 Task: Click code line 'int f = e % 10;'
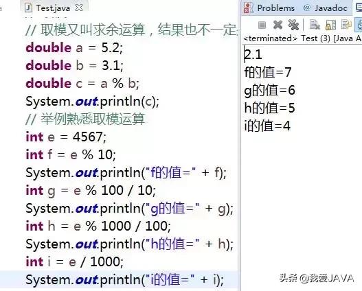pyautogui.click(x=71, y=154)
